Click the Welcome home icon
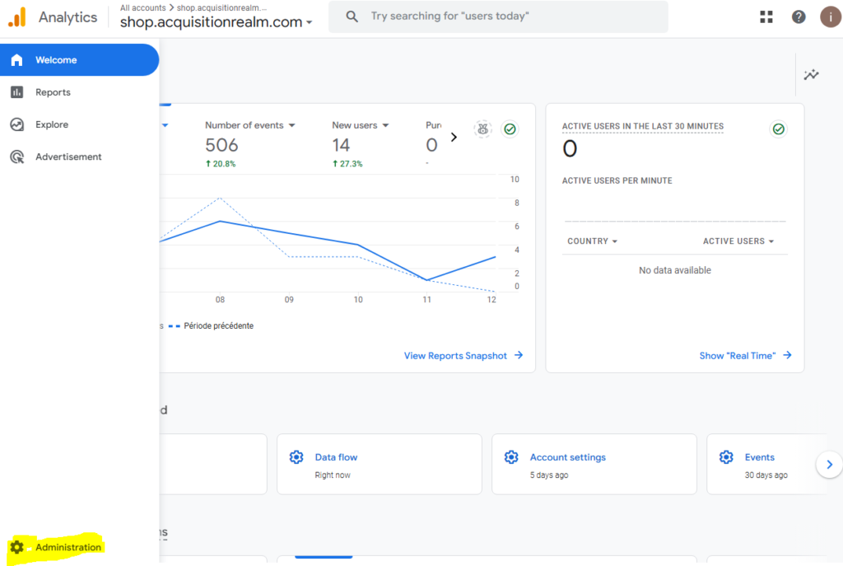This screenshot has height=566, width=843. tap(16, 59)
